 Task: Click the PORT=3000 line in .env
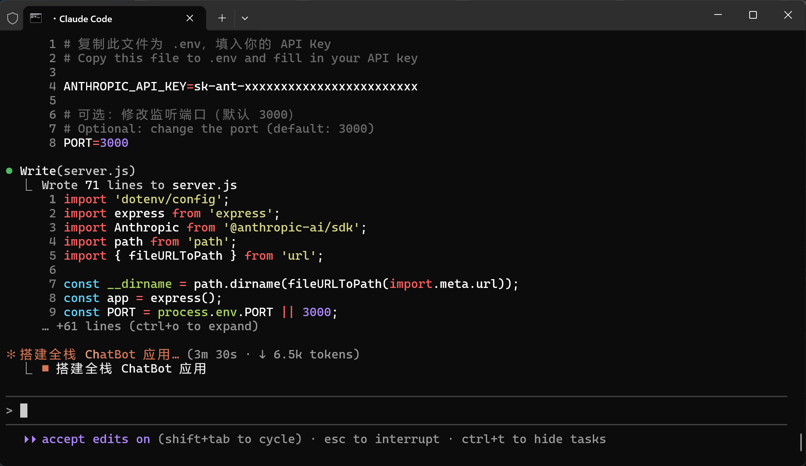[x=96, y=143]
